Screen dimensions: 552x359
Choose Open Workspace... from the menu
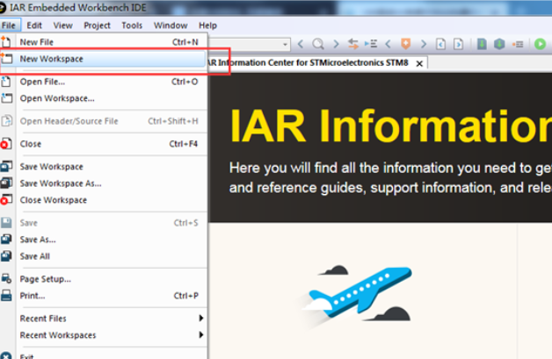(103, 98)
